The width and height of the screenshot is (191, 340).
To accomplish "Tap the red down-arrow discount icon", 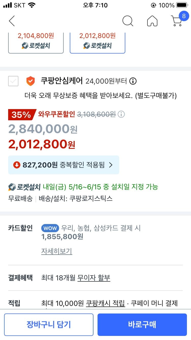I will pos(17,165).
